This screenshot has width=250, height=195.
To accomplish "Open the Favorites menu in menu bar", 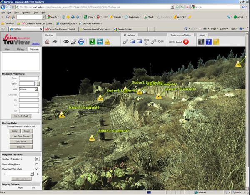I will tap(26, 13).
